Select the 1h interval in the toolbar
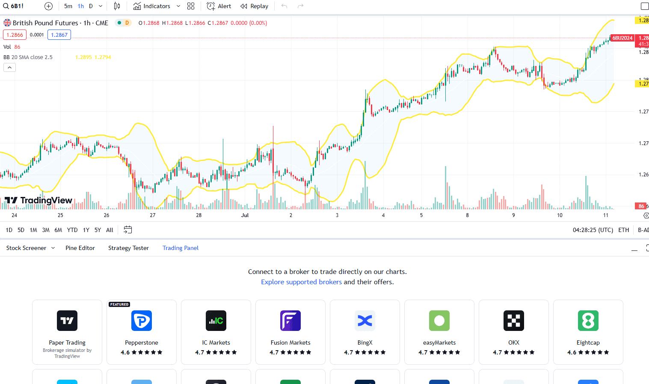Viewport: 649px width, 384px height. [81, 6]
